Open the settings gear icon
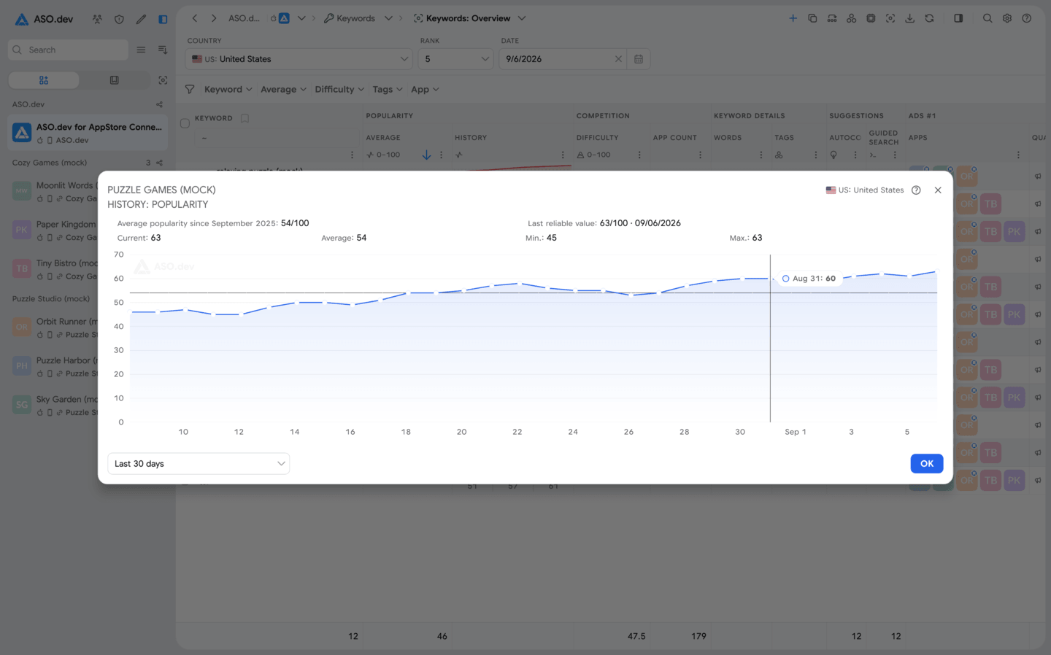The height and width of the screenshot is (655, 1051). point(1007,18)
